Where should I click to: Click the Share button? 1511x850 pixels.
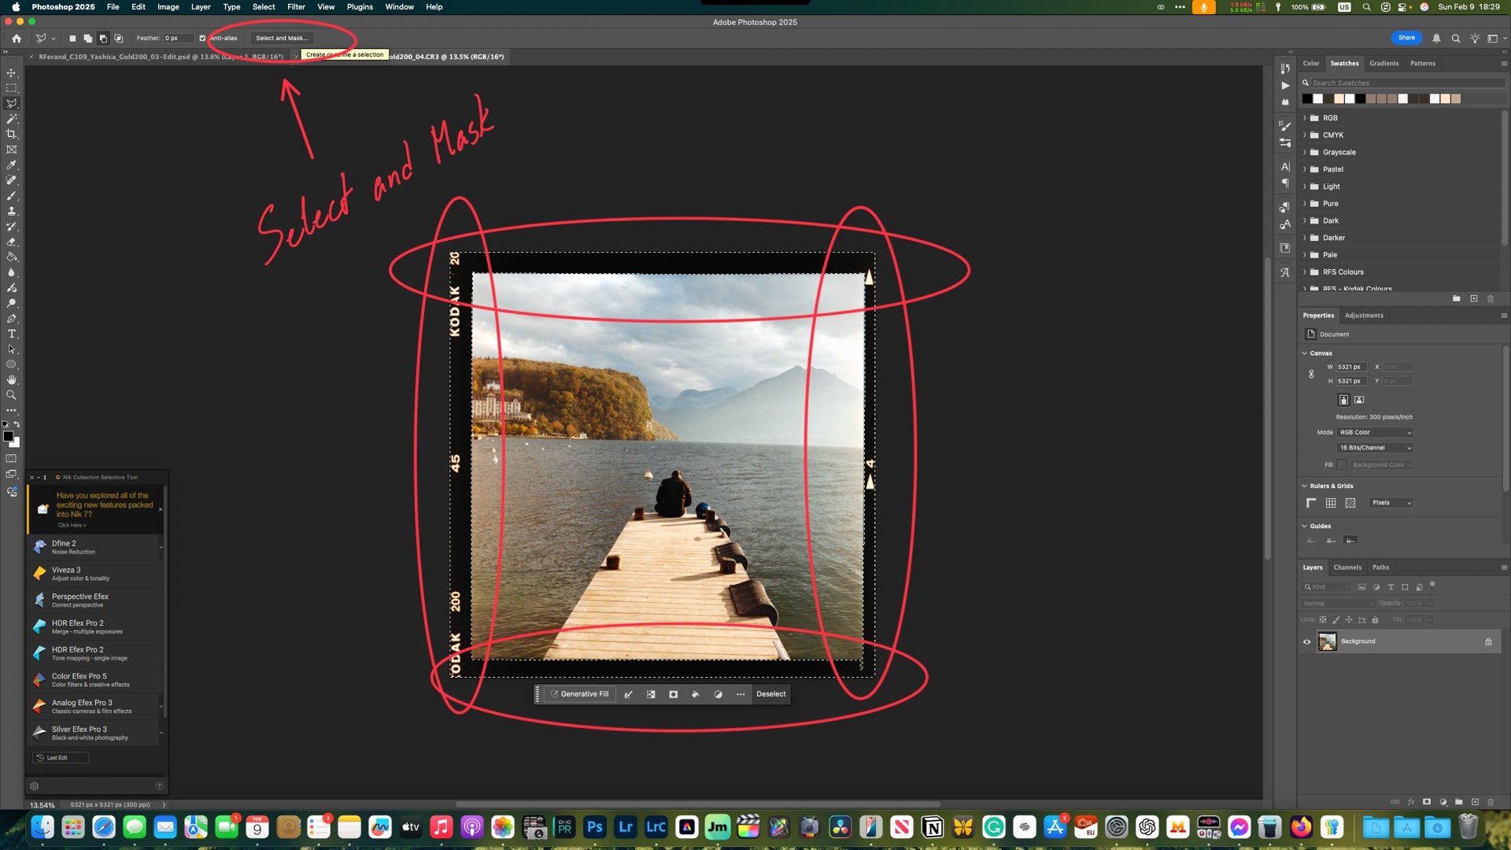coord(1406,38)
